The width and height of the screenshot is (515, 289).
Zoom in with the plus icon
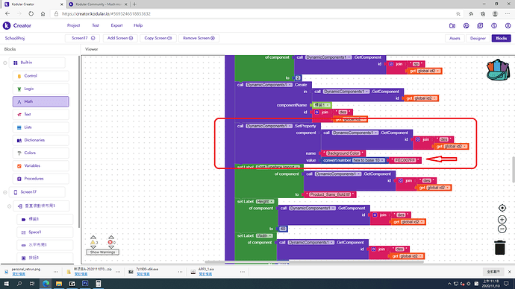click(x=502, y=219)
